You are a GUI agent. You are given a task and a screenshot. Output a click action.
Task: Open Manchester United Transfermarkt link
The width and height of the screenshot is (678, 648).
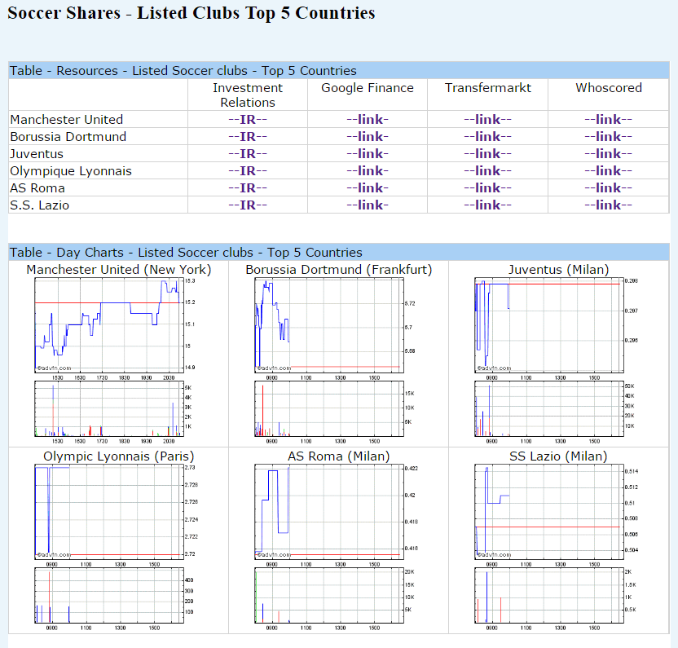click(x=488, y=119)
